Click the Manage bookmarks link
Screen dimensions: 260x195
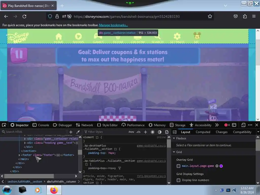pyautogui.click(x=113, y=25)
